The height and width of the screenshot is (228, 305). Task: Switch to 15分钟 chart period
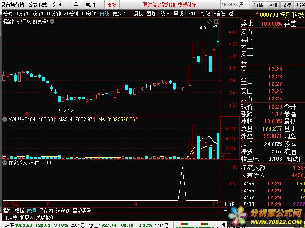(54, 14)
